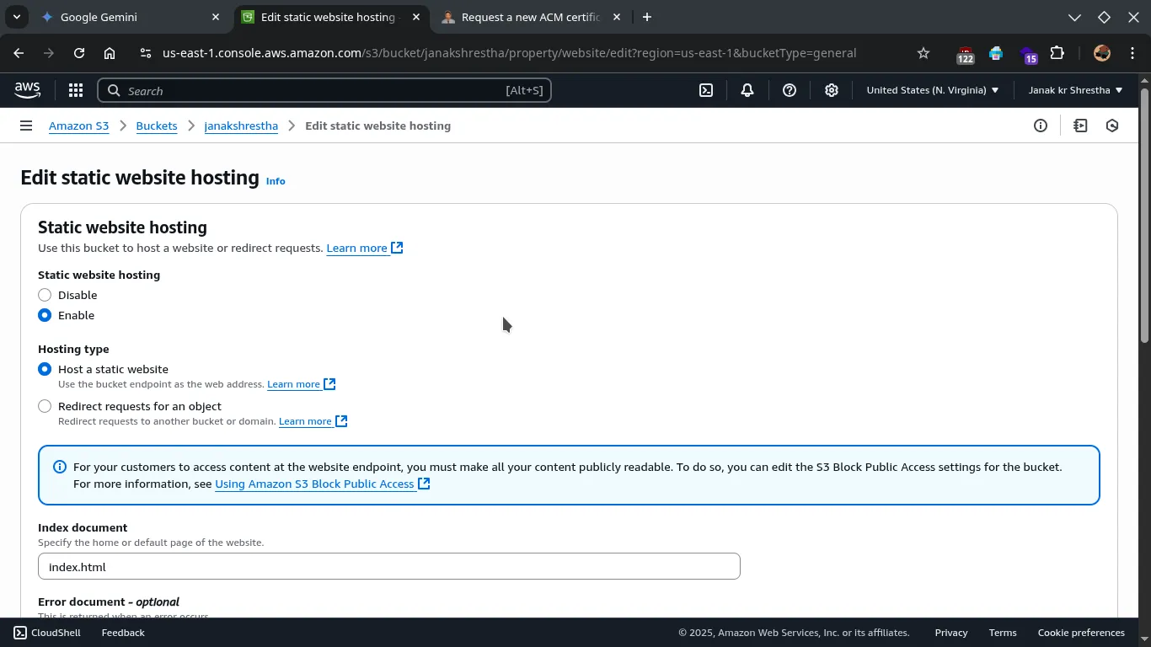1151x647 pixels.
Task: Open the notifications bell
Action: [747, 90]
